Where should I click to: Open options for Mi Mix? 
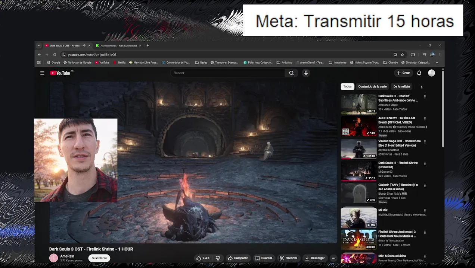tap(425, 211)
